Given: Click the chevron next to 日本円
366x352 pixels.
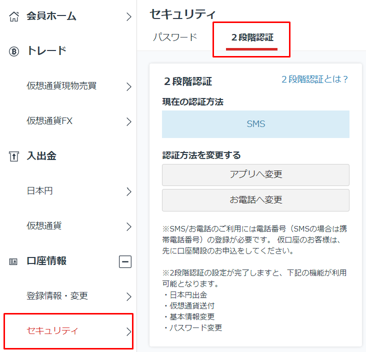Looking at the screenshot, I should point(129,191).
